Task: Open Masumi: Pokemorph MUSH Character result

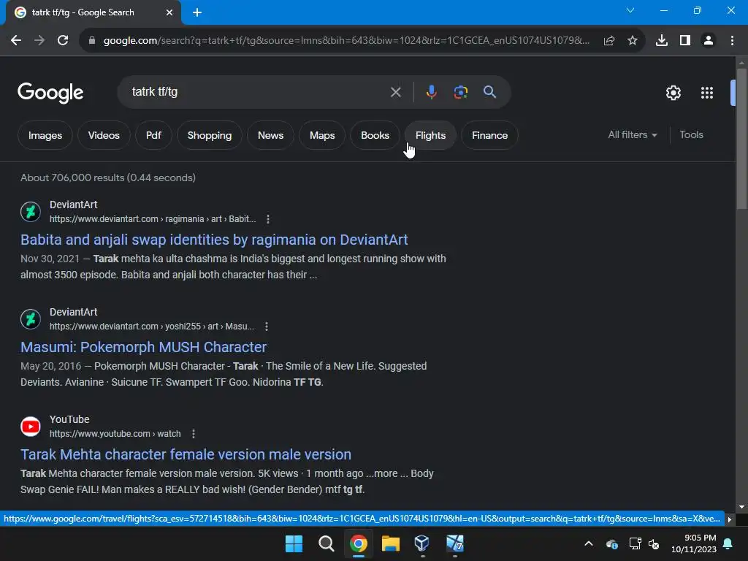Action: point(144,347)
